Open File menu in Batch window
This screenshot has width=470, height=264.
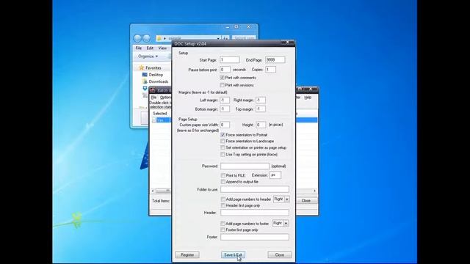tap(153, 98)
